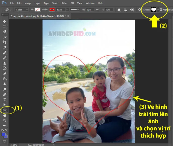This screenshot has height=146, width=173.
Task: Select the Hand tool
Action: (x=5, y=115)
